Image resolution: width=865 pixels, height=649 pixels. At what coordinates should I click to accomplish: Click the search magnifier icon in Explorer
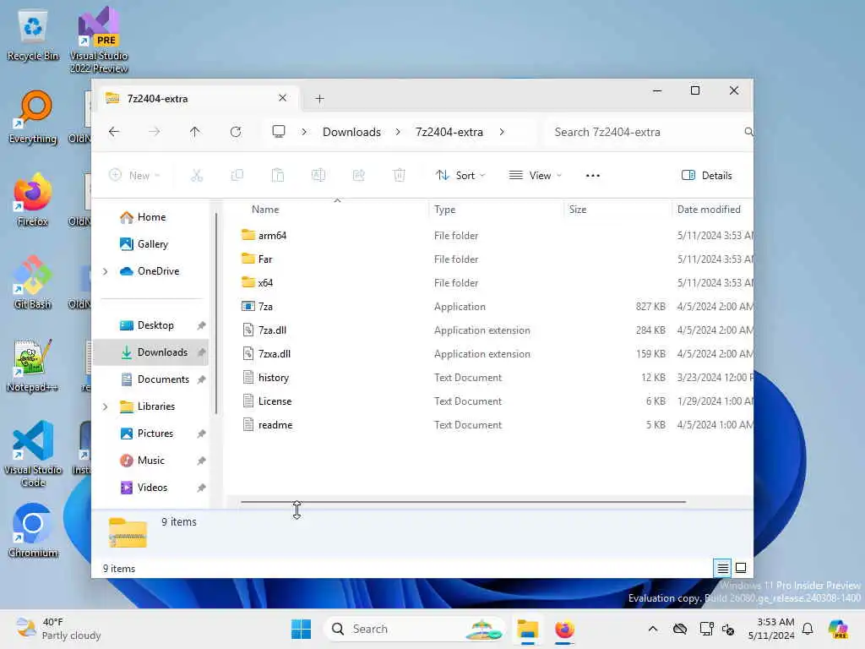click(748, 132)
